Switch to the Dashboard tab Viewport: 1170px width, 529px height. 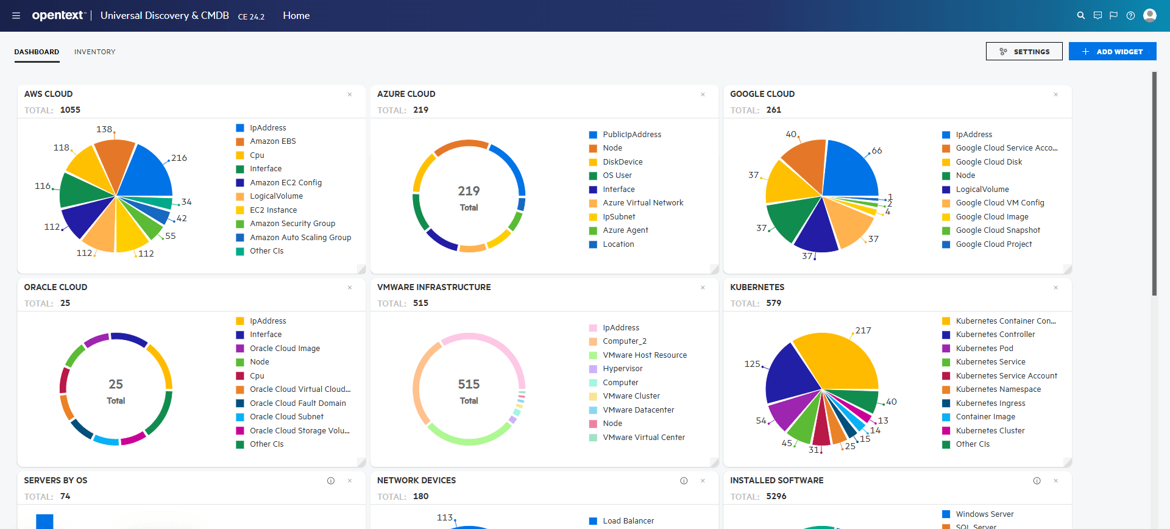tap(37, 52)
